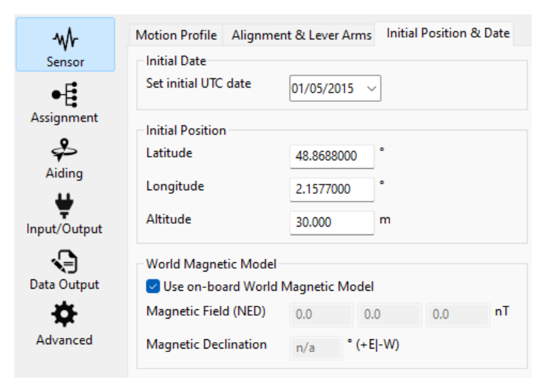Click the Aiding label in the sidebar

coord(64,173)
